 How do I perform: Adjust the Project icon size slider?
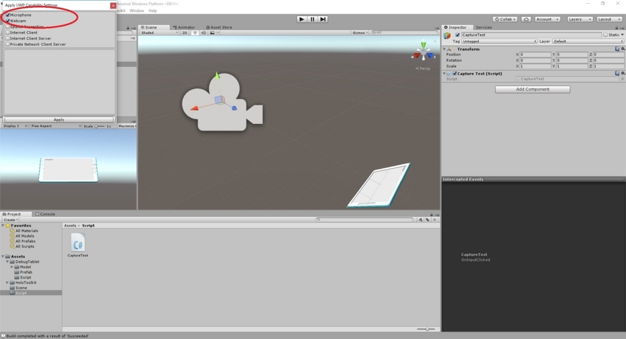426,329
